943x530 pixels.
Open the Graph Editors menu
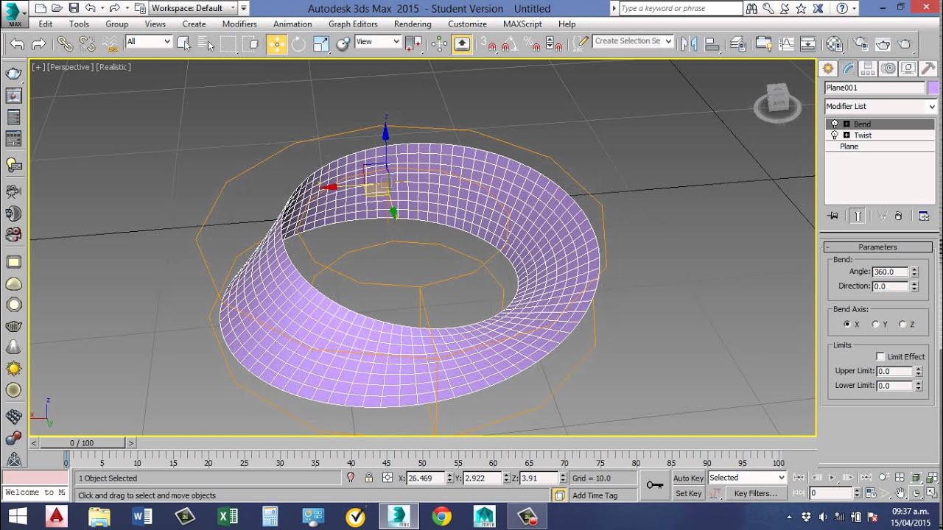(353, 24)
